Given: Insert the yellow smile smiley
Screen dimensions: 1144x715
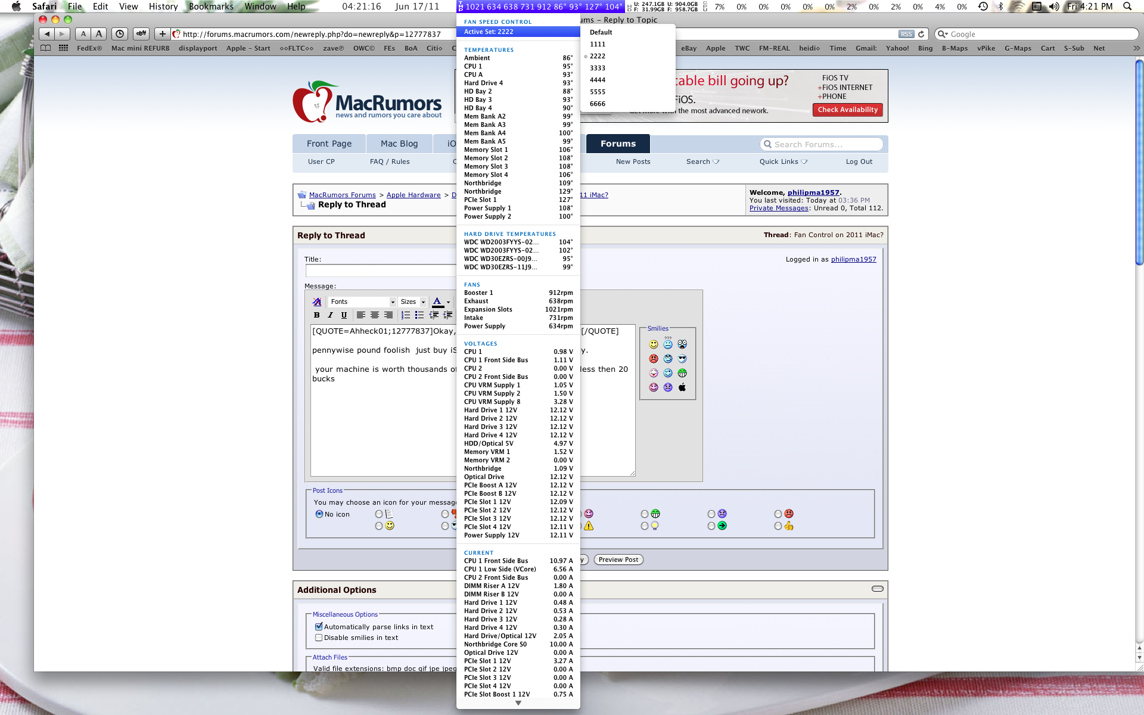Looking at the screenshot, I should pos(654,344).
